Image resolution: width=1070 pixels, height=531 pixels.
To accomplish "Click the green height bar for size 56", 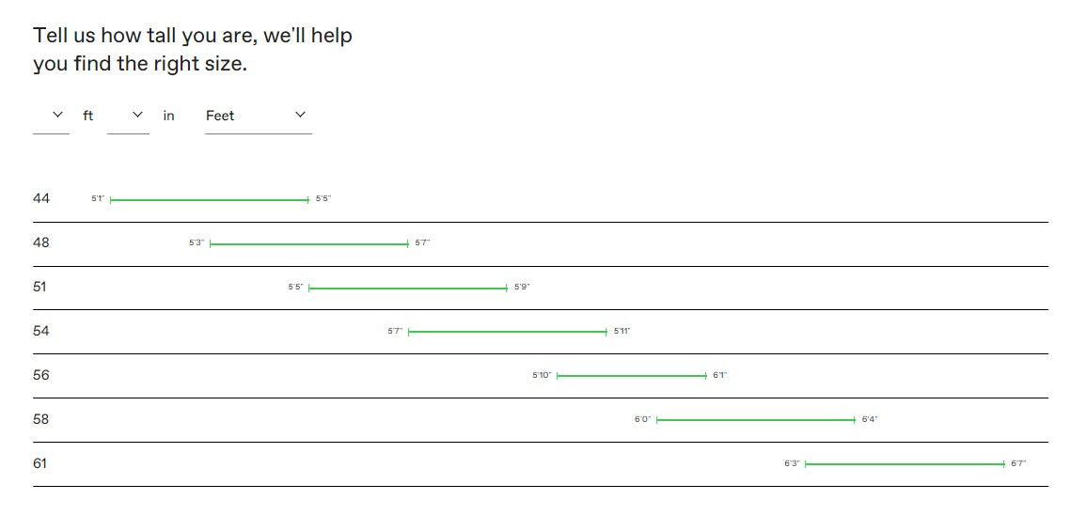I will 631,376.
